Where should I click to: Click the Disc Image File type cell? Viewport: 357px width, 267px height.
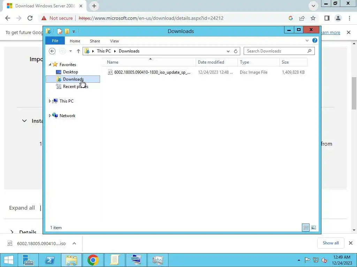[254, 72]
